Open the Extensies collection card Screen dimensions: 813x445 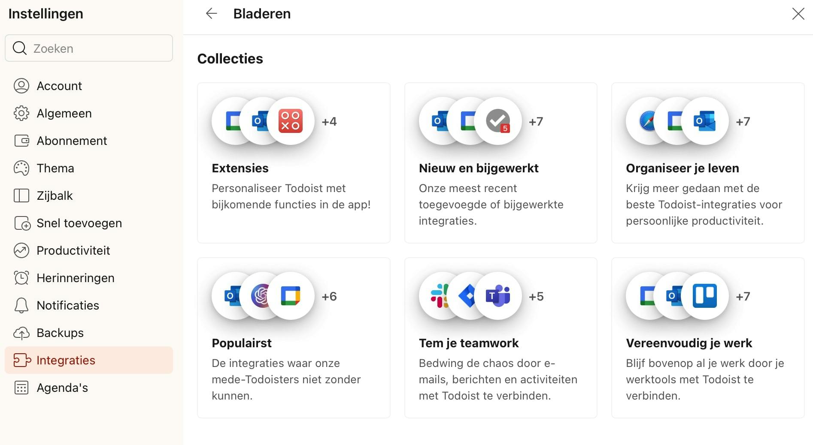click(x=294, y=163)
